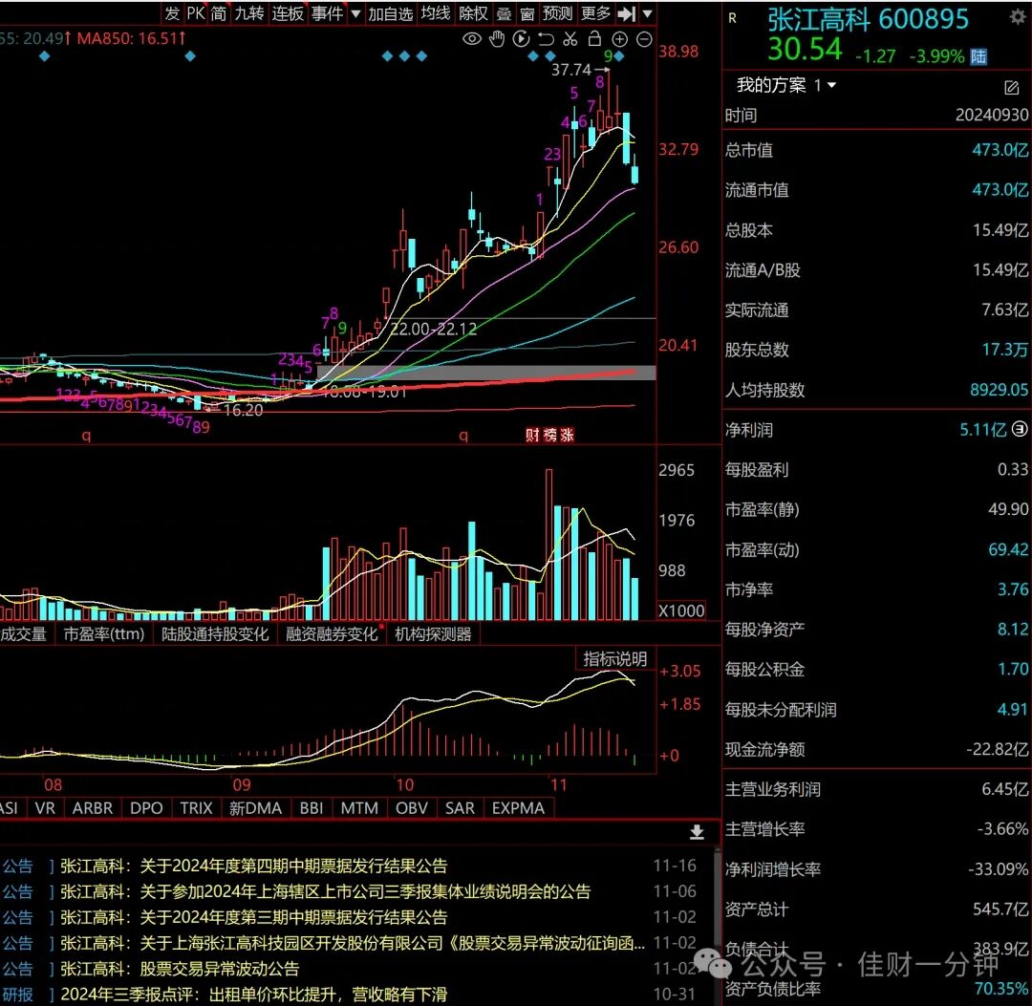Open 2024年三季报点评 research report
This screenshot has width=1032, height=1006.
click(254, 995)
